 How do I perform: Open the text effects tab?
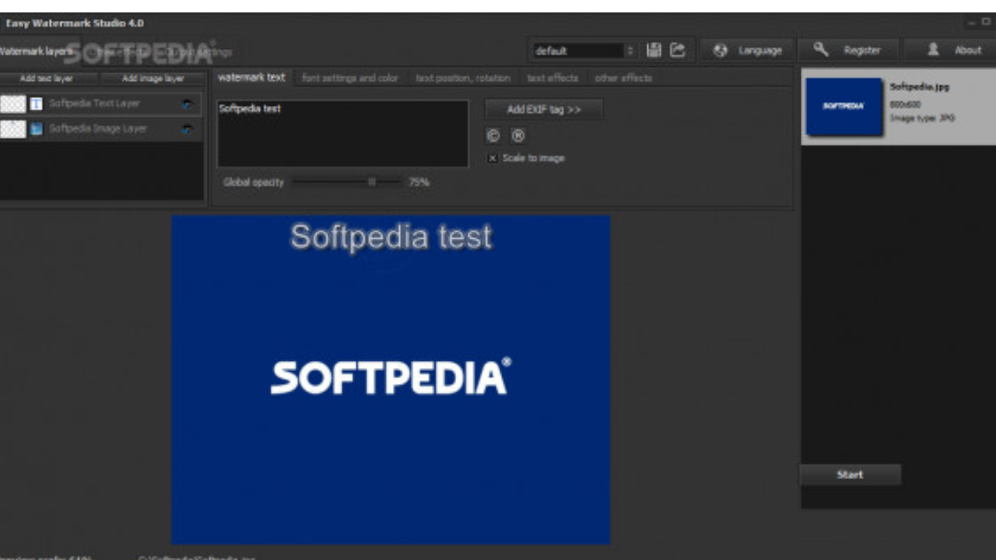point(552,78)
